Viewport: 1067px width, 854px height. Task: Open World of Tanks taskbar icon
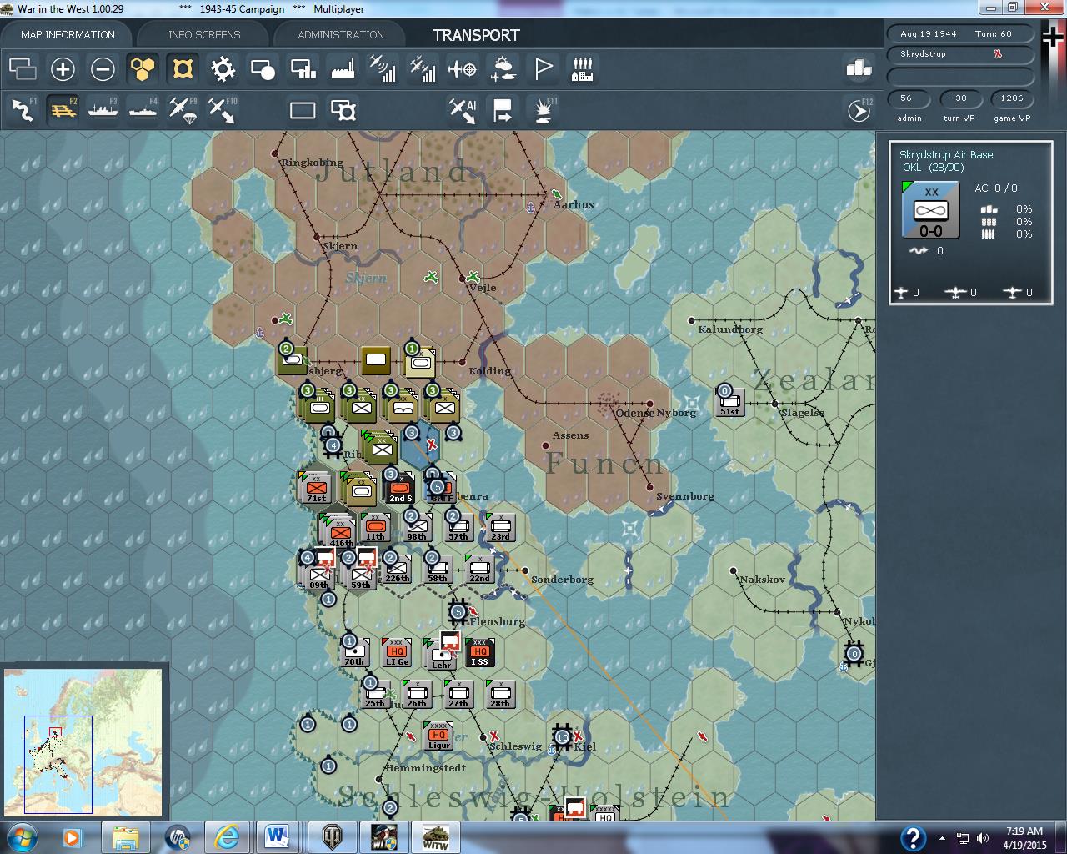[333, 836]
